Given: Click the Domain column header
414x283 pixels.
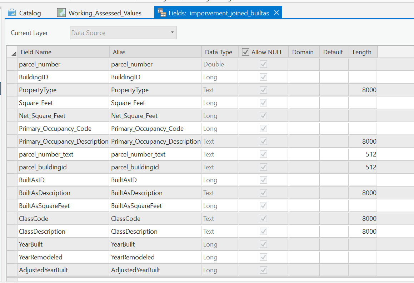Looking at the screenshot, I should click(x=303, y=52).
